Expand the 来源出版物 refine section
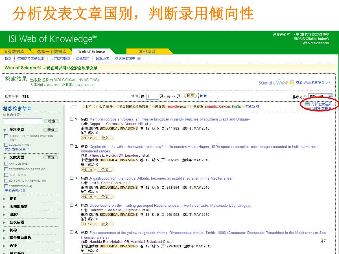The width and height of the screenshot is (339, 254). click(x=5, y=207)
